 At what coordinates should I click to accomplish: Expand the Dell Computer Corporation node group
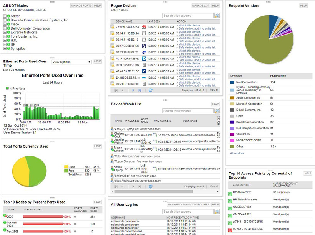coord(5,28)
